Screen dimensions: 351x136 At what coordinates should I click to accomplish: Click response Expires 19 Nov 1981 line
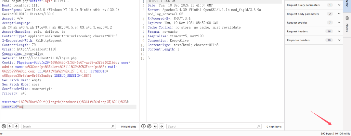point(183,23)
